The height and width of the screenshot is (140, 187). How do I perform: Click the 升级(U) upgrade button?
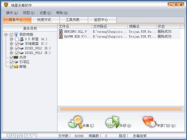[118, 122]
